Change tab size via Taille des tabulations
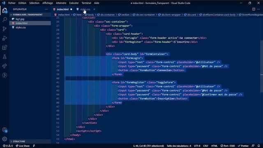The height and width of the screenshot is (148, 263). click(x=179, y=146)
